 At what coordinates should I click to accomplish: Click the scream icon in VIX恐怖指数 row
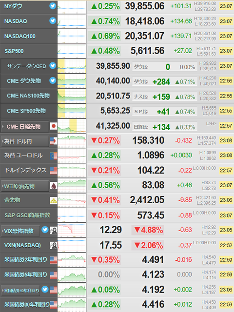[54, 231]
